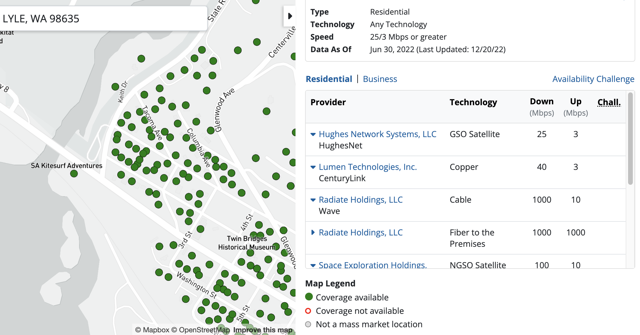The width and height of the screenshot is (640, 335).
Task: Click the Not a mass market location legend
Action: pos(364,324)
